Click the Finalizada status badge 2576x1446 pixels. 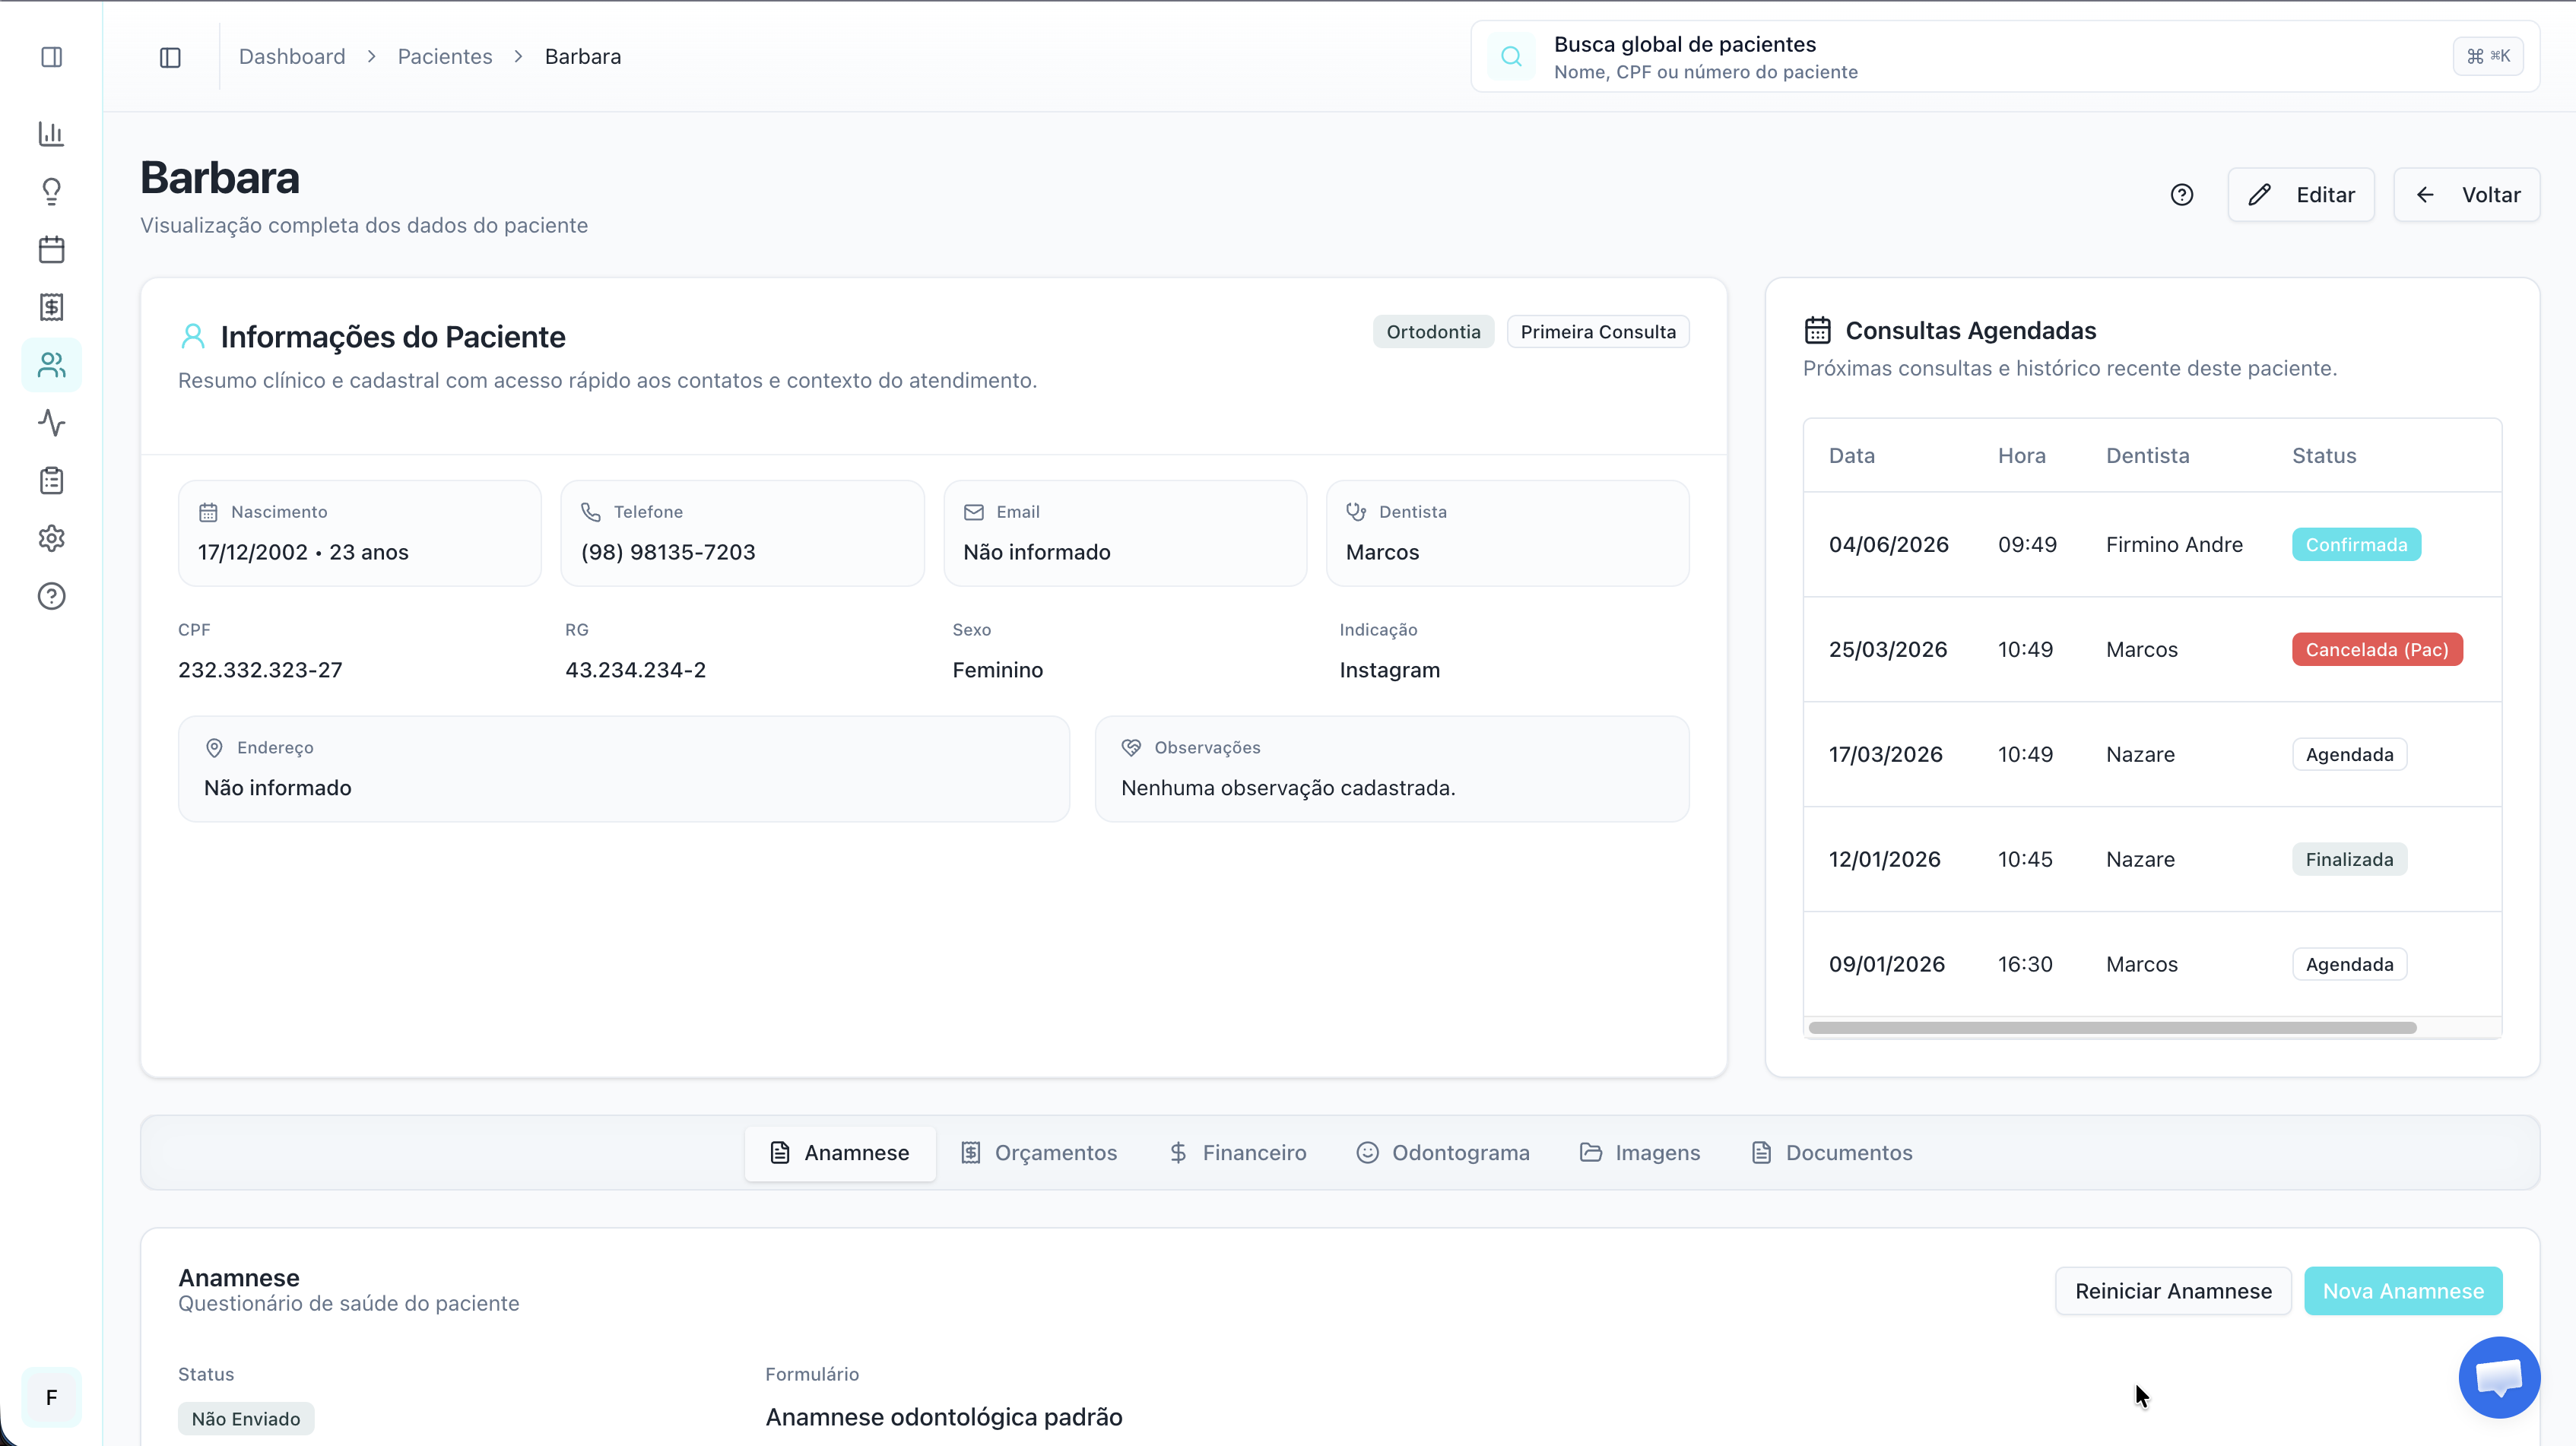pyautogui.click(x=2349, y=860)
